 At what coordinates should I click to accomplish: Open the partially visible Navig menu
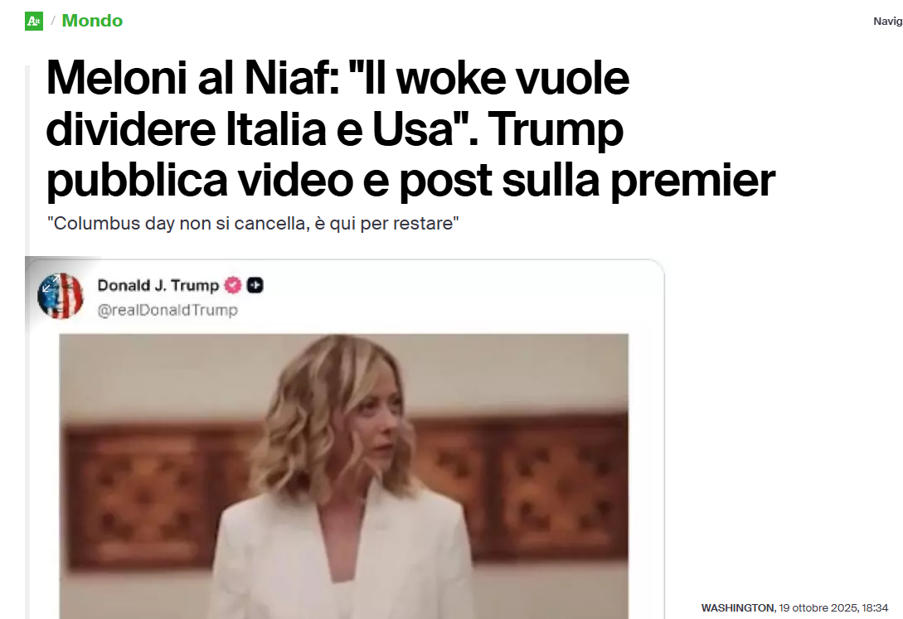[887, 22]
